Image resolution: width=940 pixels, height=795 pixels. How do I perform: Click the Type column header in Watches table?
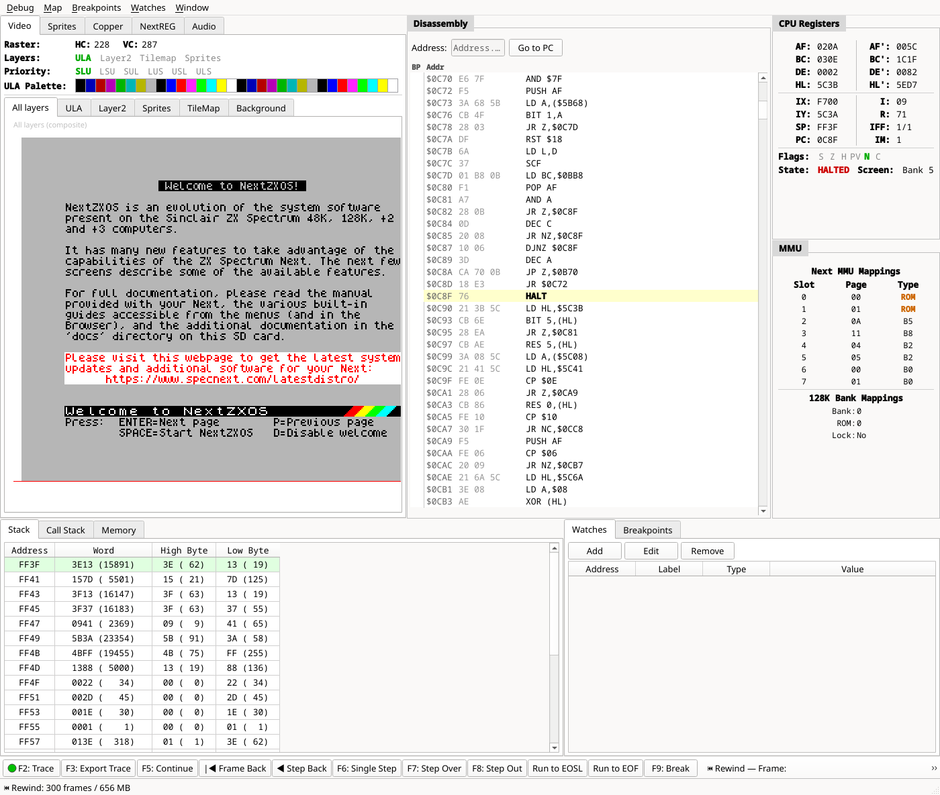(737, 569)
